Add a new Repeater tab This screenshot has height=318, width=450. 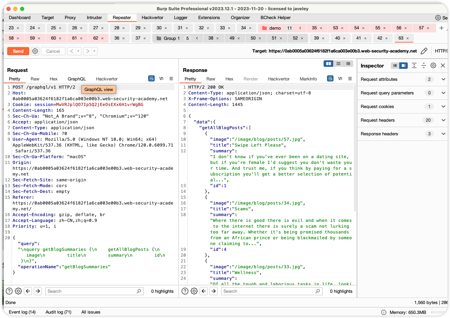point(441,28)
